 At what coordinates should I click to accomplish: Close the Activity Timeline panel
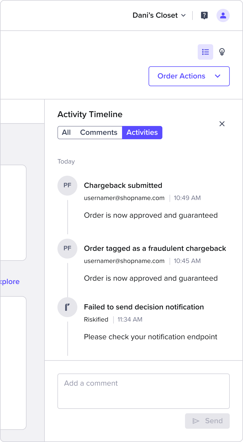tap(222, 124)
